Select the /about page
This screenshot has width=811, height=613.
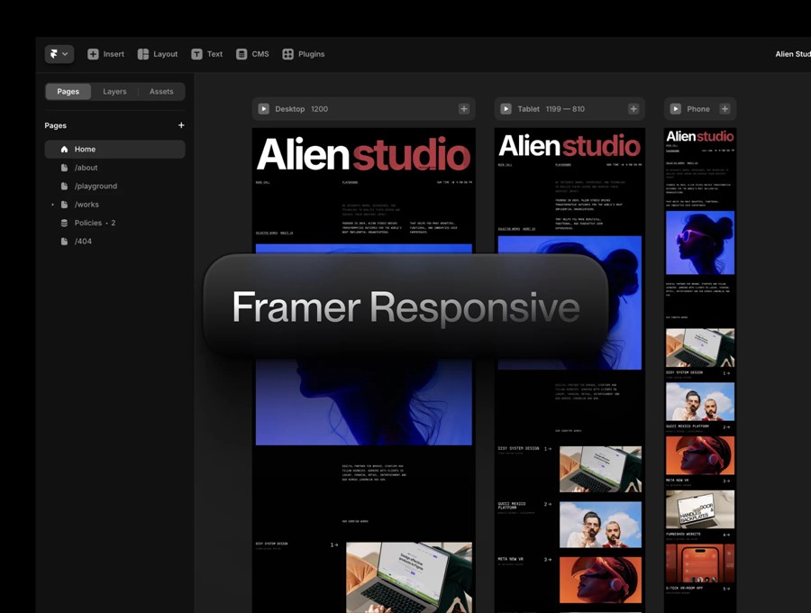pos(87,168)
